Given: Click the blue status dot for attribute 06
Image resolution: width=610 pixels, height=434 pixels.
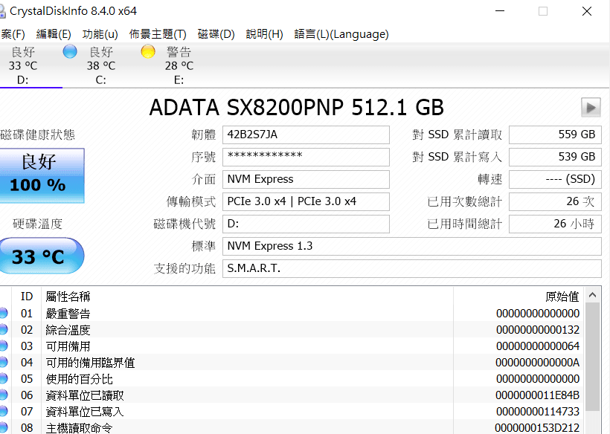Looking at the screenshot, I should [x=3, y=395].
